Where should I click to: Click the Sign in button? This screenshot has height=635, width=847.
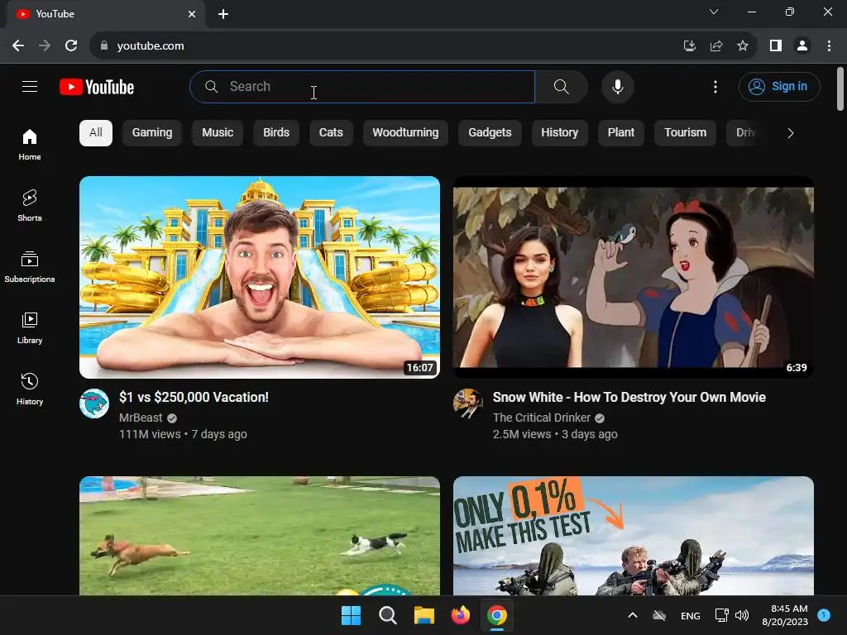click(x=779, y=86)
